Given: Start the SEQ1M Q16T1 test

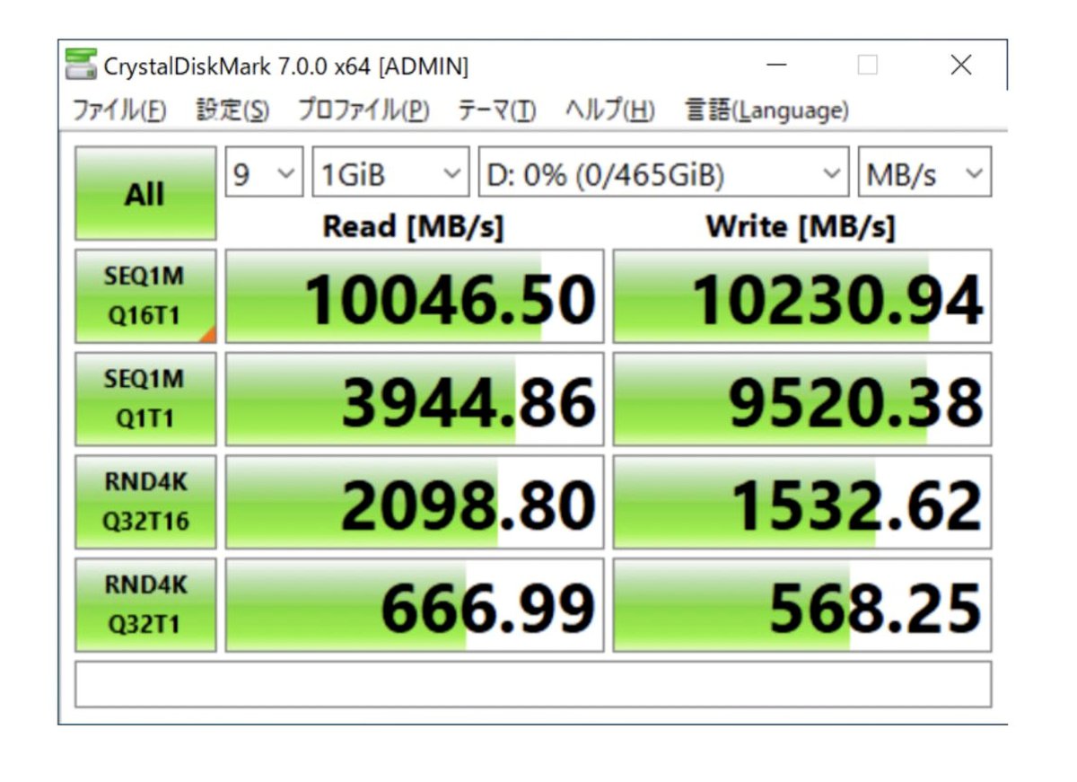Looking at the screenshot, I should [x=145, y=296].
